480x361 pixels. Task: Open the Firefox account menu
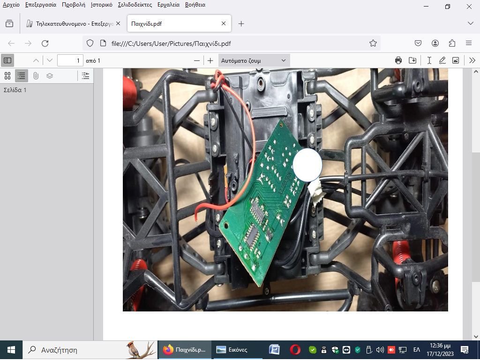click(x=435, y=43)
